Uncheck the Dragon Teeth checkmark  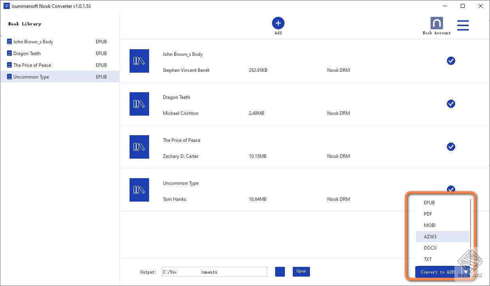coord(451,104)
